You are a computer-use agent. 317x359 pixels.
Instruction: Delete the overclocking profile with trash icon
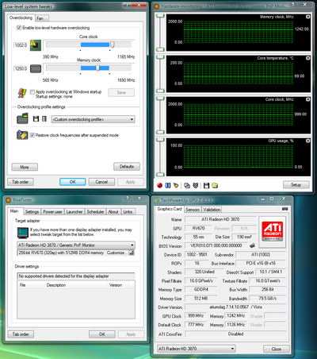point(44,119)
